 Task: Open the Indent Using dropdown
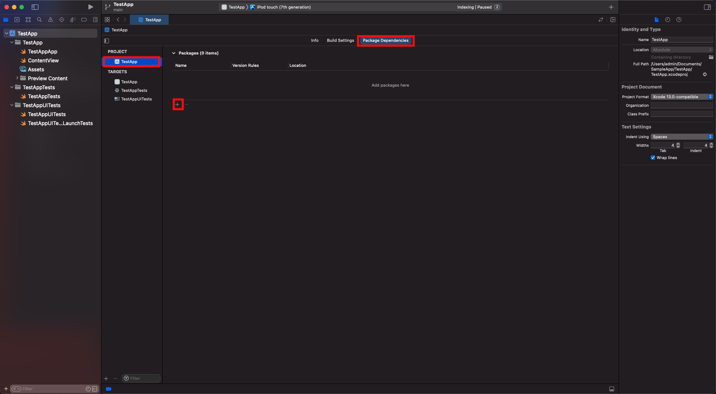point(682,137)
